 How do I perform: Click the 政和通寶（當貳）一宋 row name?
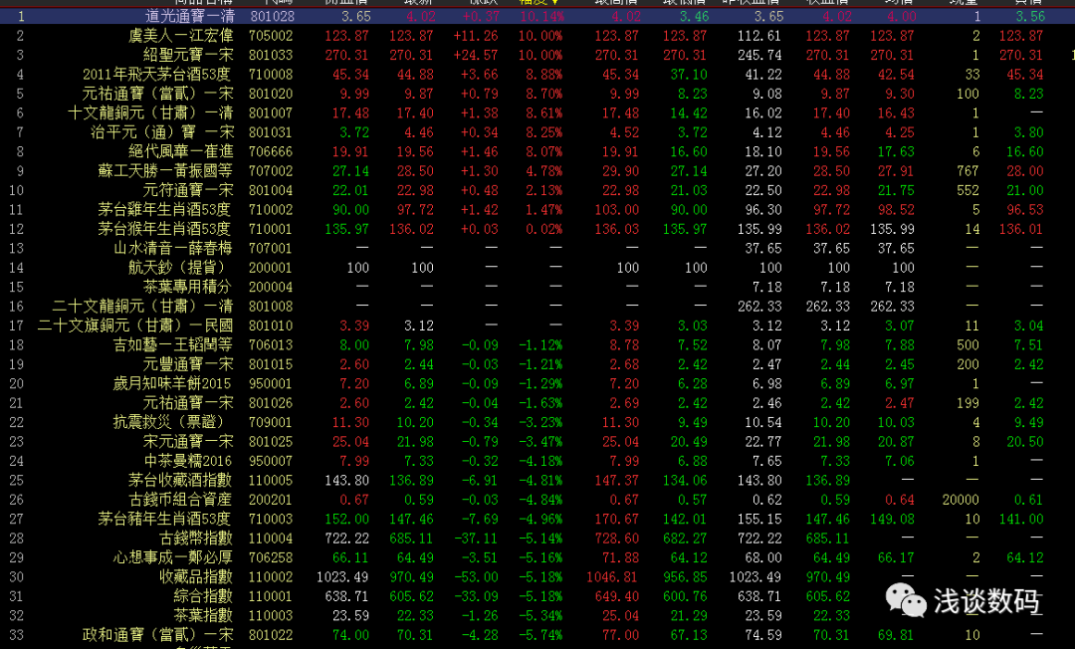[157, 635]
